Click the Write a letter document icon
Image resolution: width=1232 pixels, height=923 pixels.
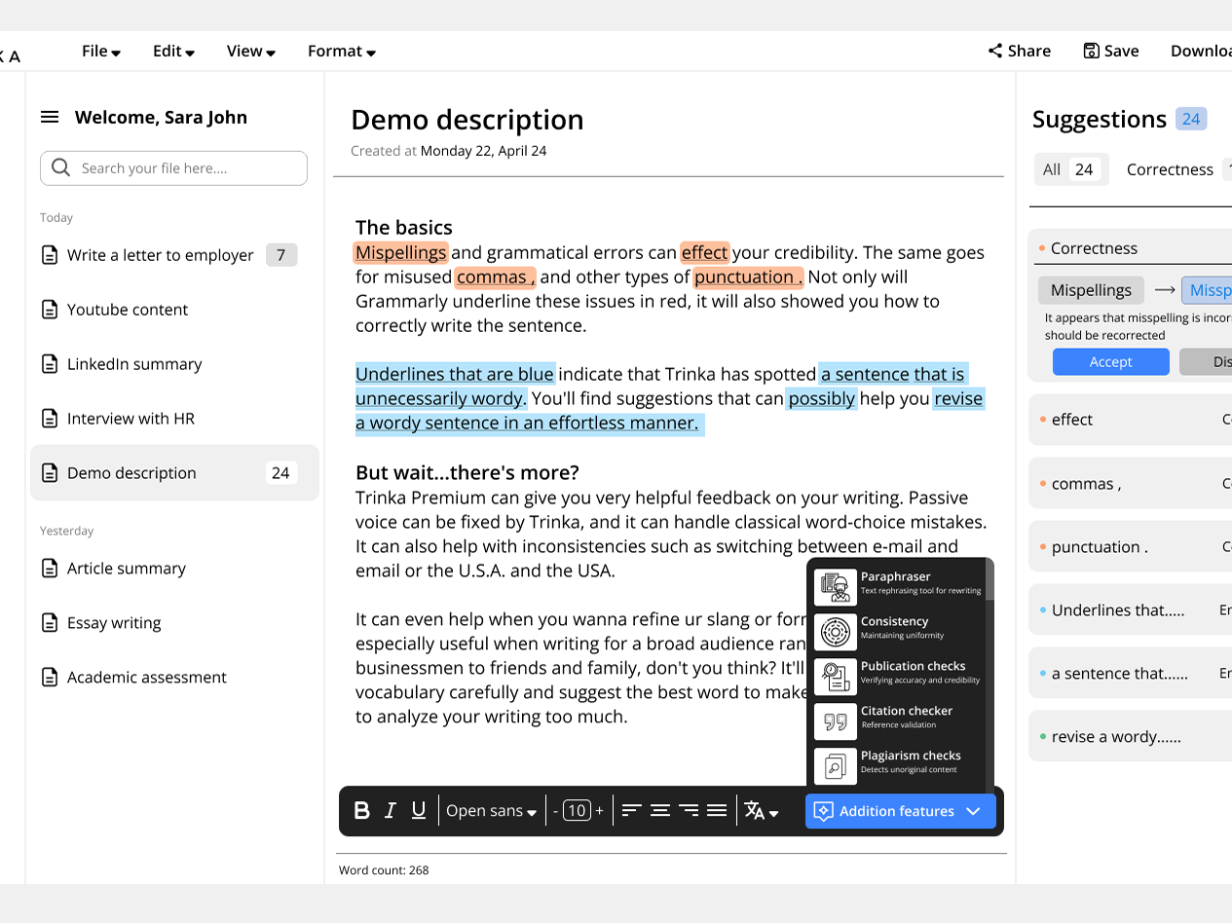tap(49, 255)
